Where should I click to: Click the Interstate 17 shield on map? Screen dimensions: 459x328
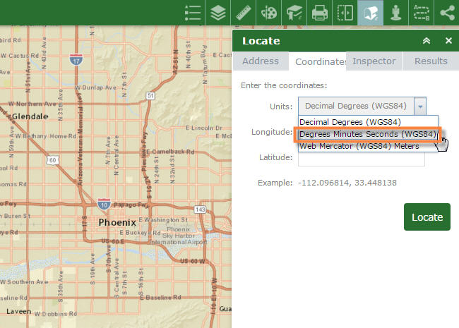76,60
